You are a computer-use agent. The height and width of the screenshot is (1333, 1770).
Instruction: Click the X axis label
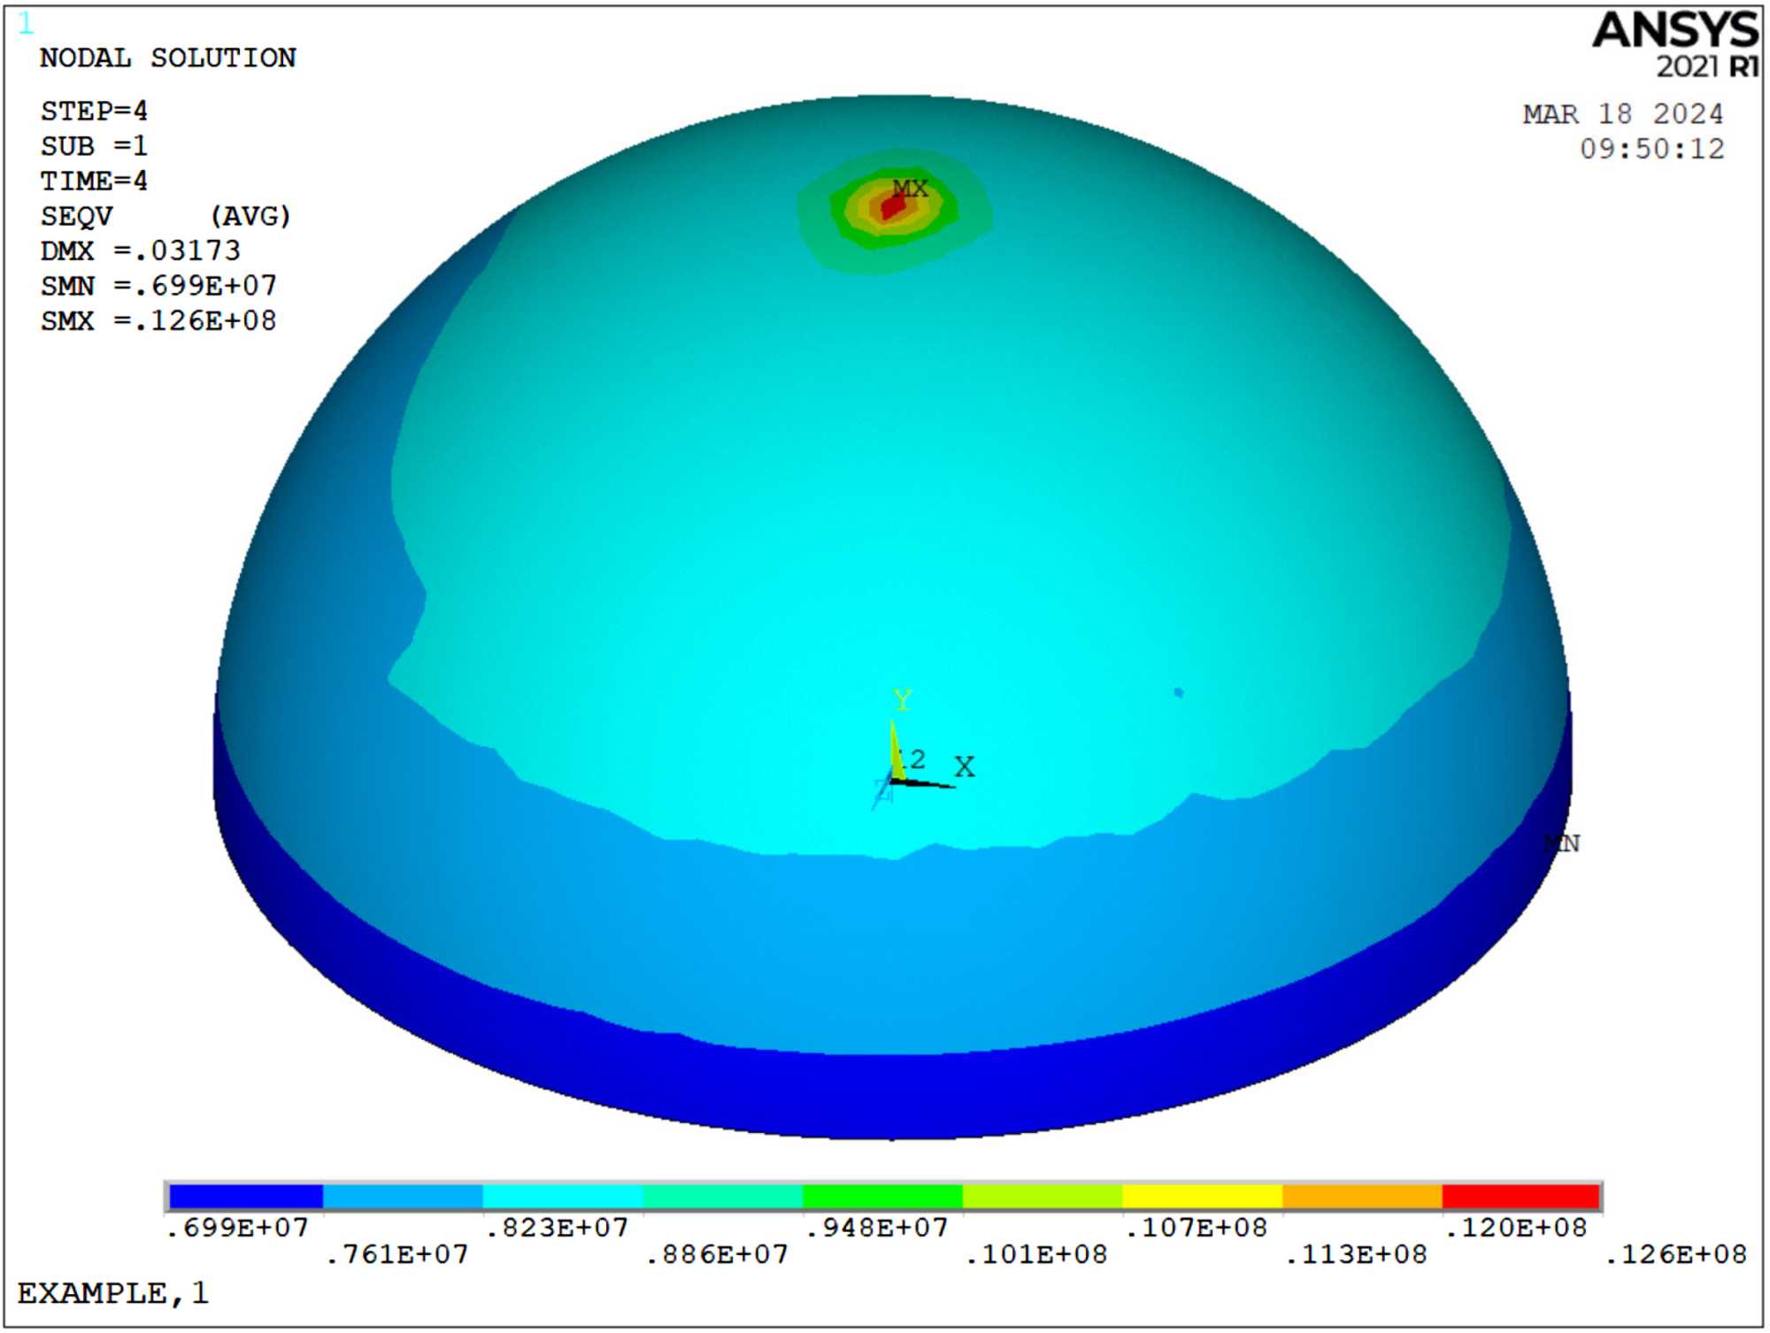(x=965, y=767)
